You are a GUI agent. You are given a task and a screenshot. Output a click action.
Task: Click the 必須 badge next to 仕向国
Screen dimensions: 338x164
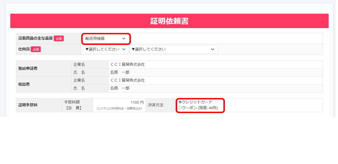tap(36, 49)
